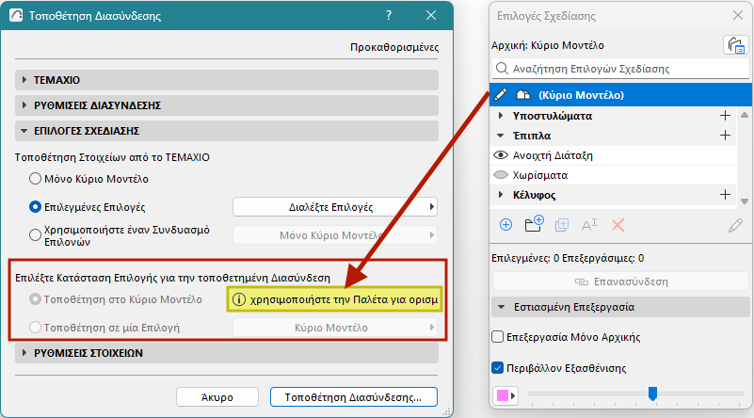Expand ΡΥΘΜΙΣΕΙΣ ΣΤΟΙΧΕΙΩΝ panel
The height and width of the screenshot is (418, 754).
(227, 353)
